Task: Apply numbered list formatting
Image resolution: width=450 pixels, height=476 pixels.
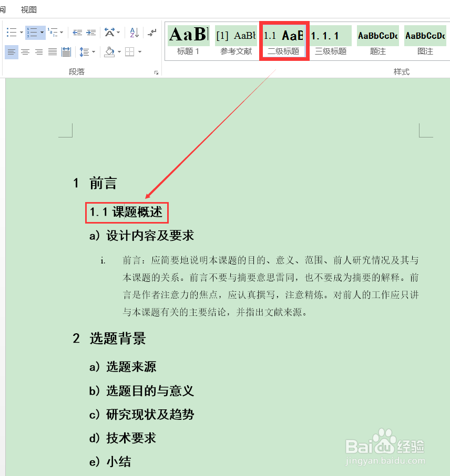Action: (x=32, y=32)
